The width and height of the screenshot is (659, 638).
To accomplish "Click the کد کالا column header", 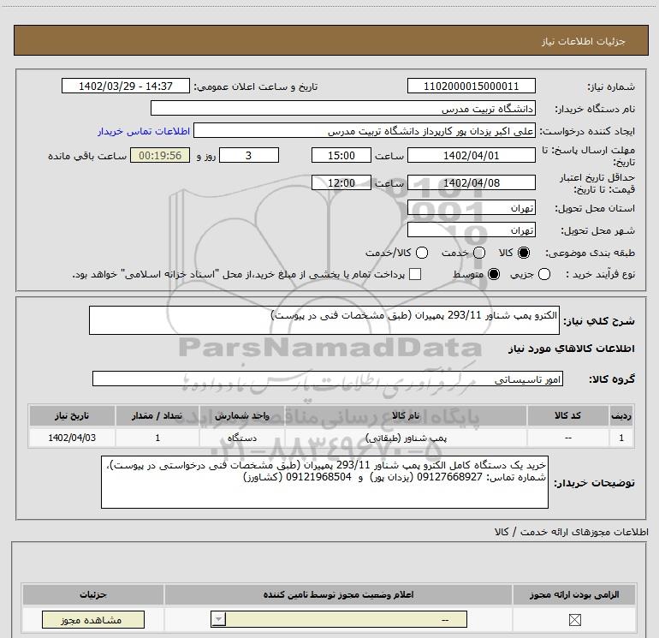I will tap(567, 415).
